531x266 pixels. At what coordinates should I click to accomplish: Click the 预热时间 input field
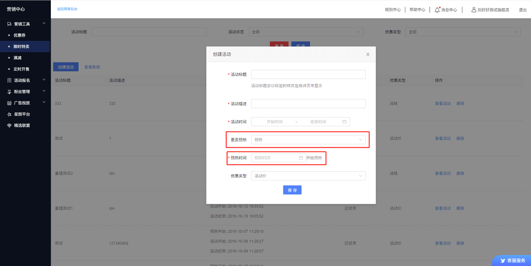pyautogui.click(x=278, y=157)
